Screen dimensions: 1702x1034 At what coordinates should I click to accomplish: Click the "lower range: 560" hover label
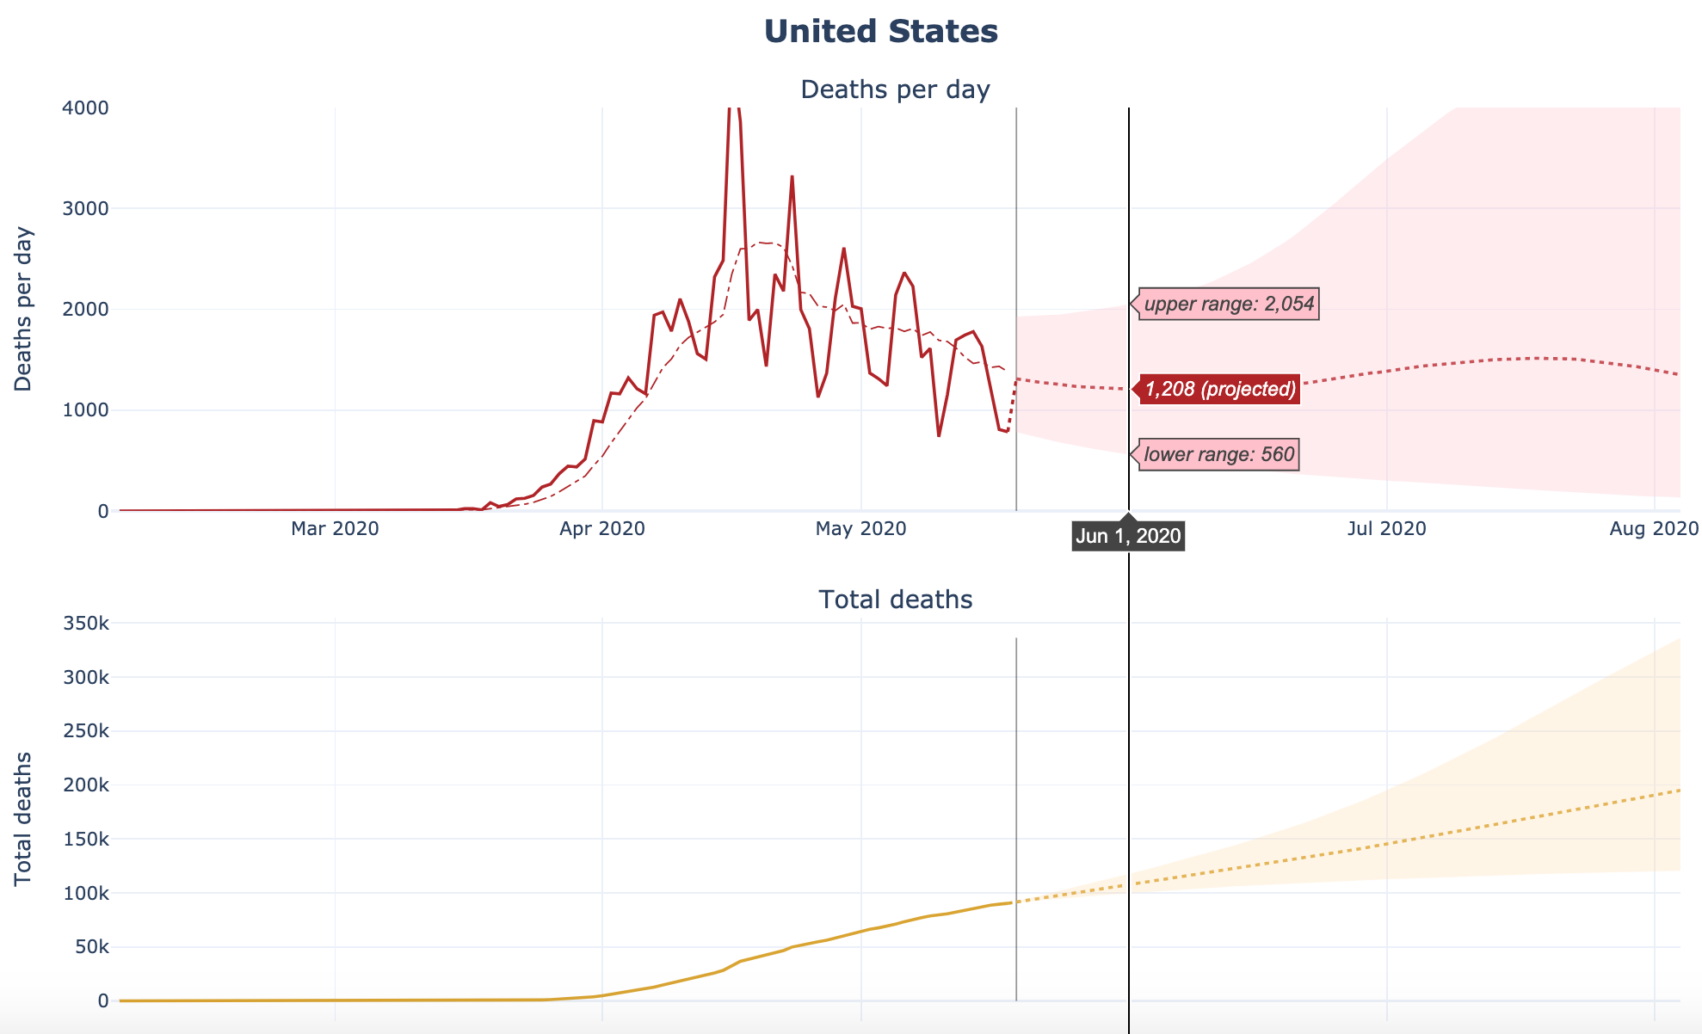pos(1218,454)
